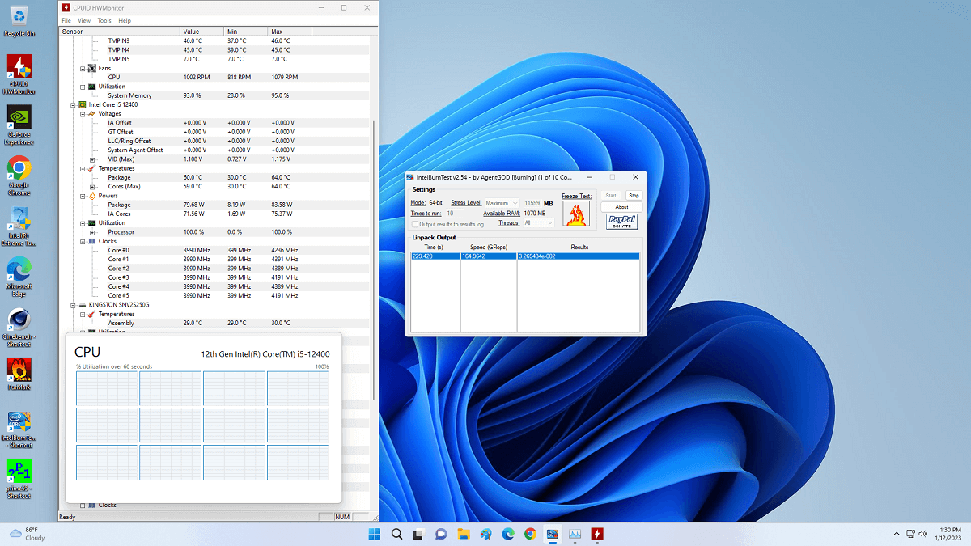Viewport: 971px width, 546px height.
Task: Click the Value column header
Action: pyautogui.click(x=201, y=32)
